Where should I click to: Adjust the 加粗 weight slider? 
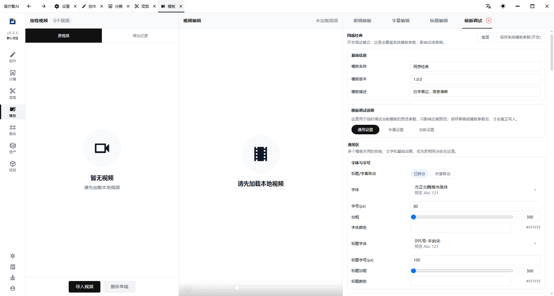coord(462,217)
